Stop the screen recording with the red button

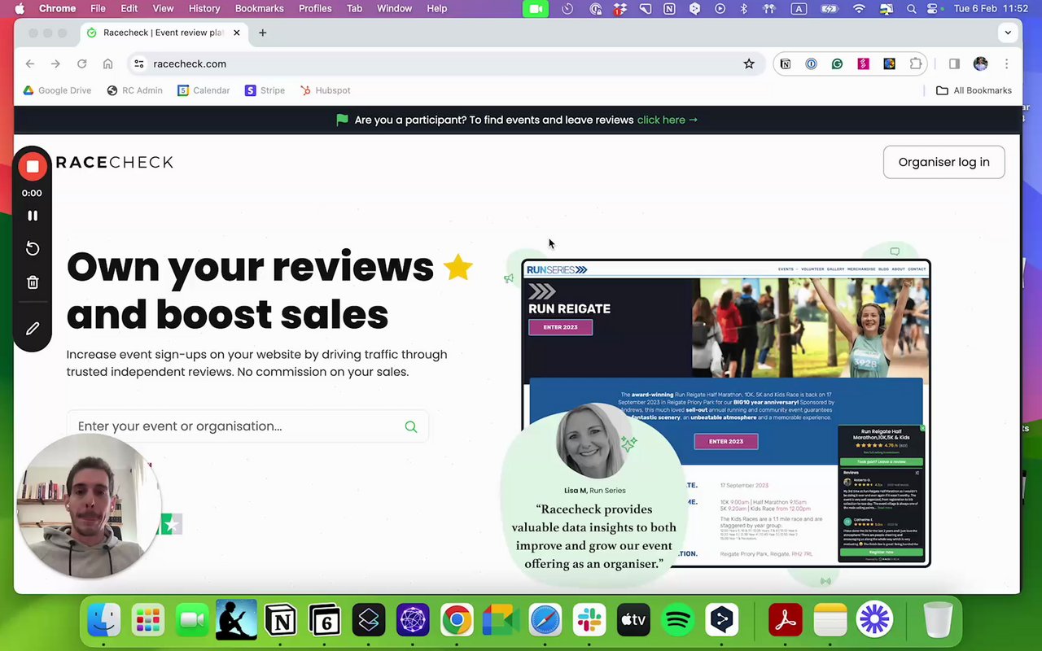point(33,167)
